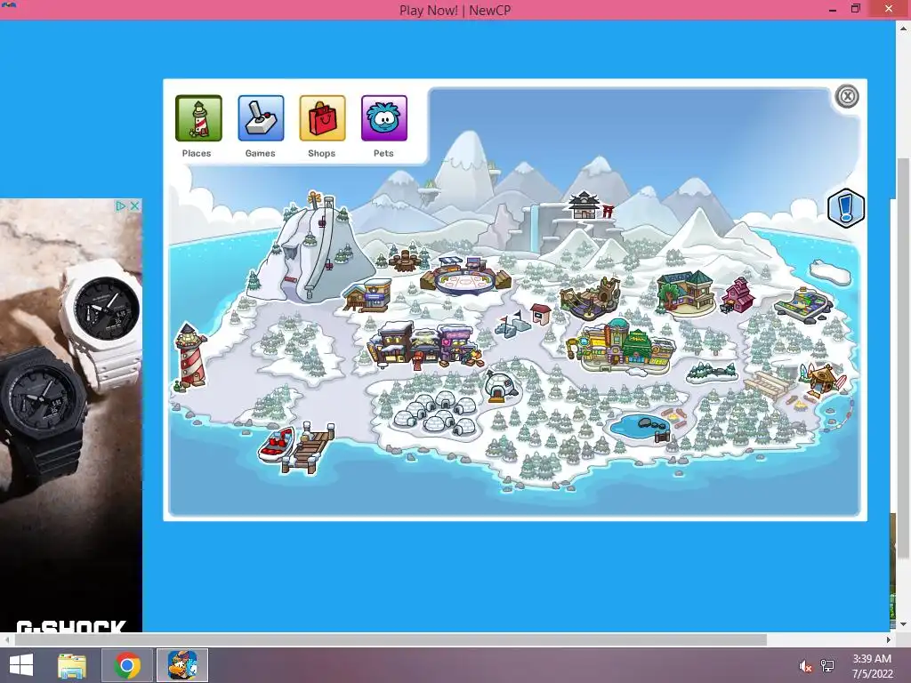Visit the Iceberg in the ocean

[x=831, y=272]
